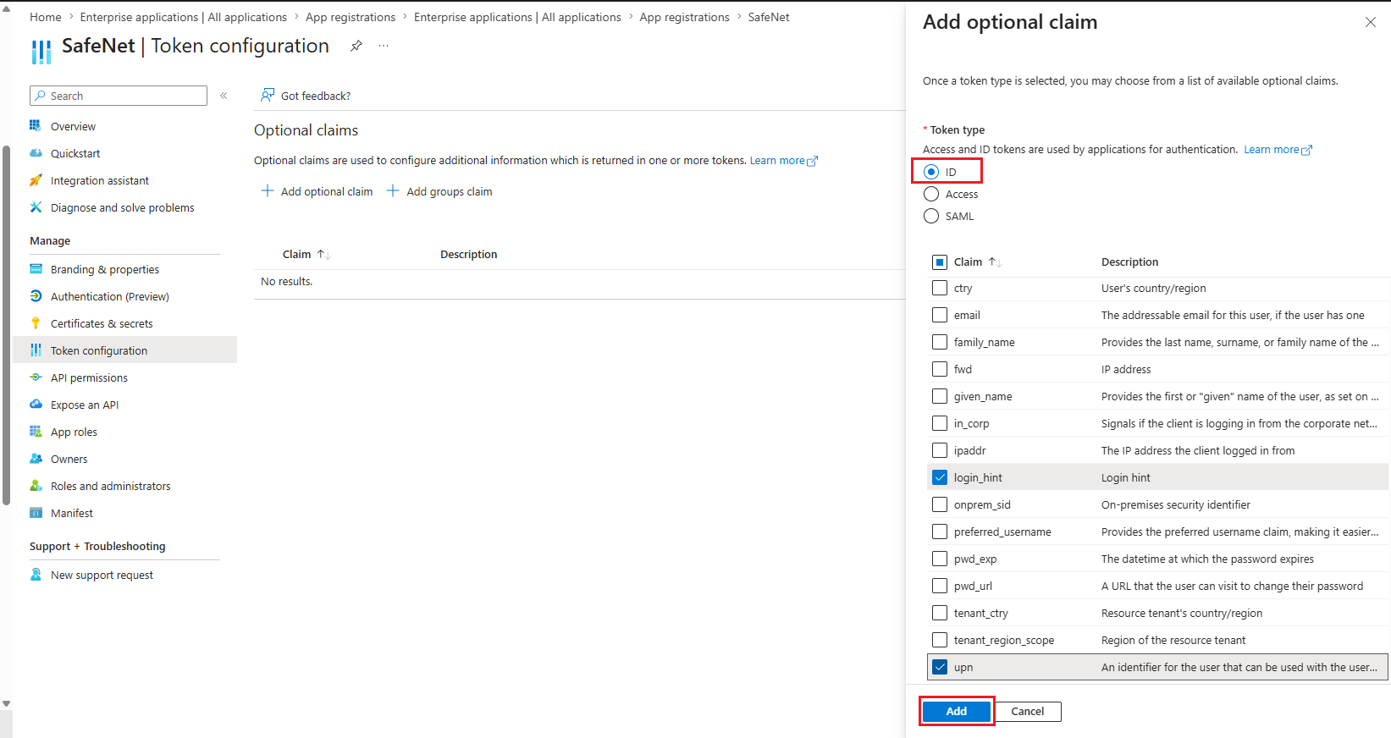Select the Access token type radio button

tap(931, 194)
